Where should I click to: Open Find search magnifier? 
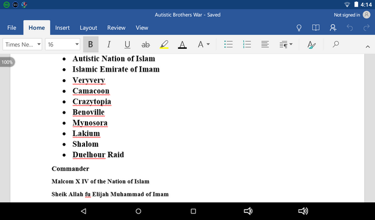coord(336,44)
